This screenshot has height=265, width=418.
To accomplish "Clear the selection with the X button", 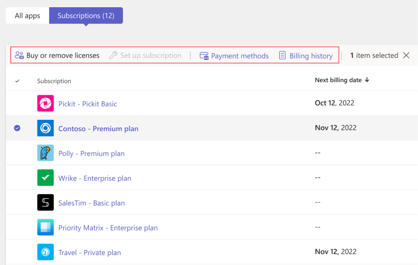I will 407,55.
